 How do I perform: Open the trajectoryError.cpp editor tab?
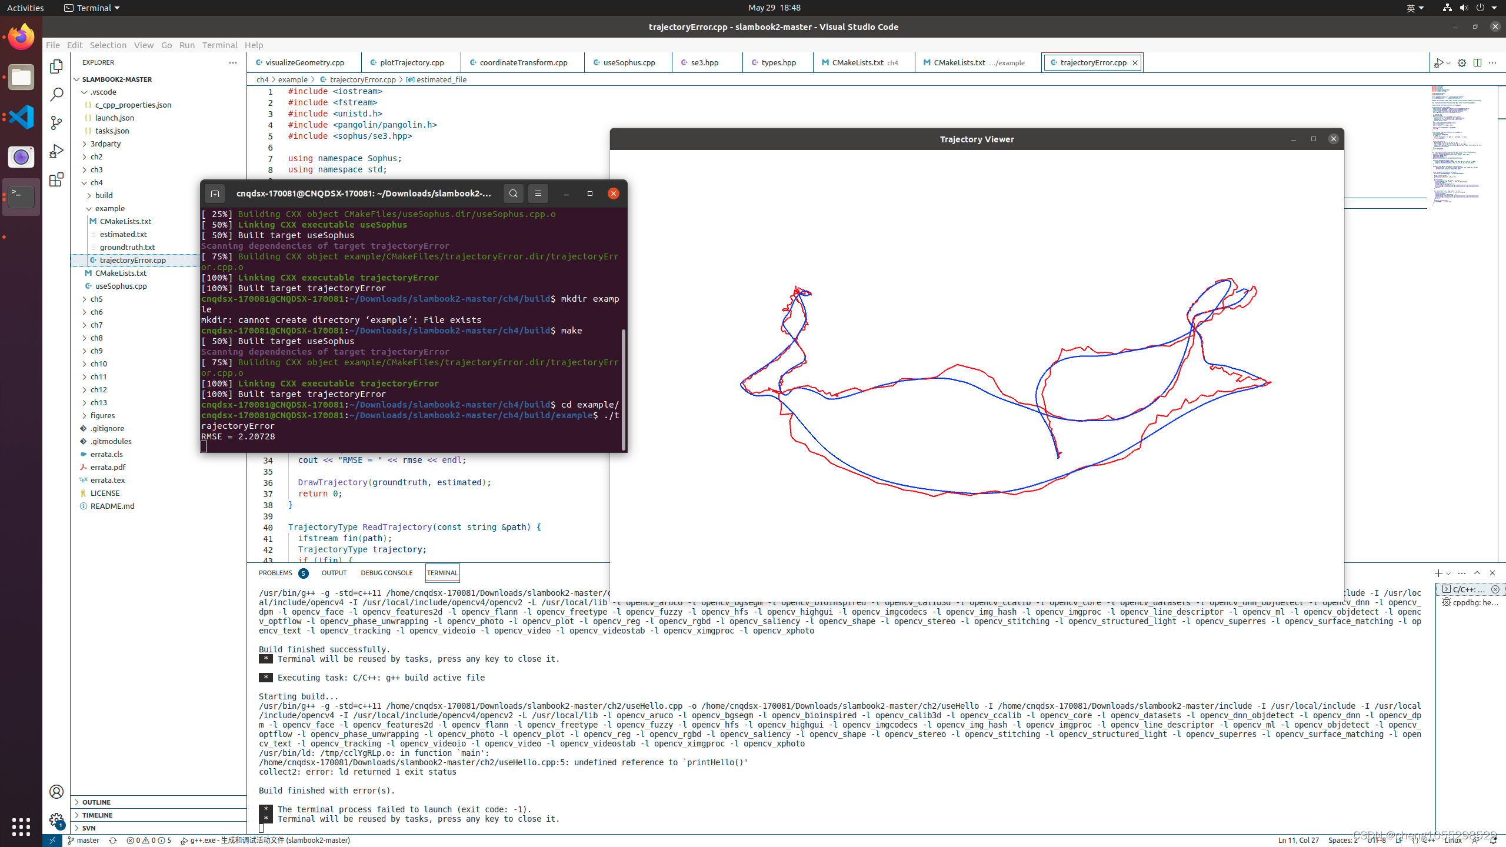tap(1091, 62)
